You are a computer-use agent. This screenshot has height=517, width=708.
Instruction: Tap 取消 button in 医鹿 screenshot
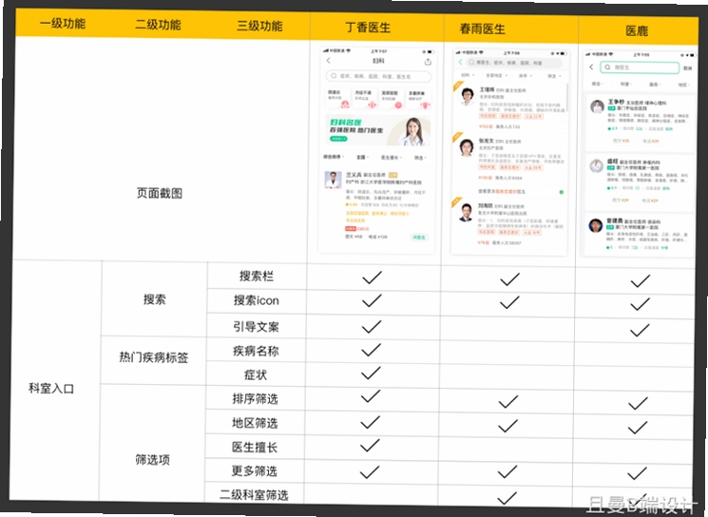pos(687,68)
